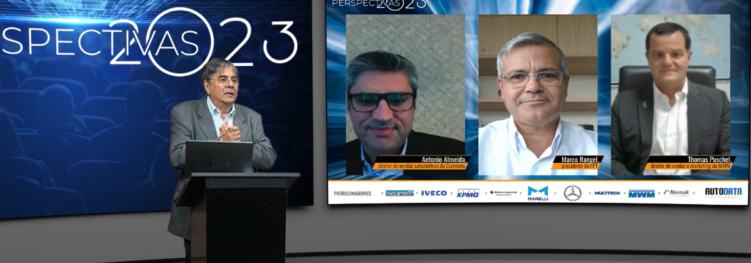The height and width of the screenshot is (263, 751).
Task: Click the Marelli sponsor logo
Action: [538, 193]
